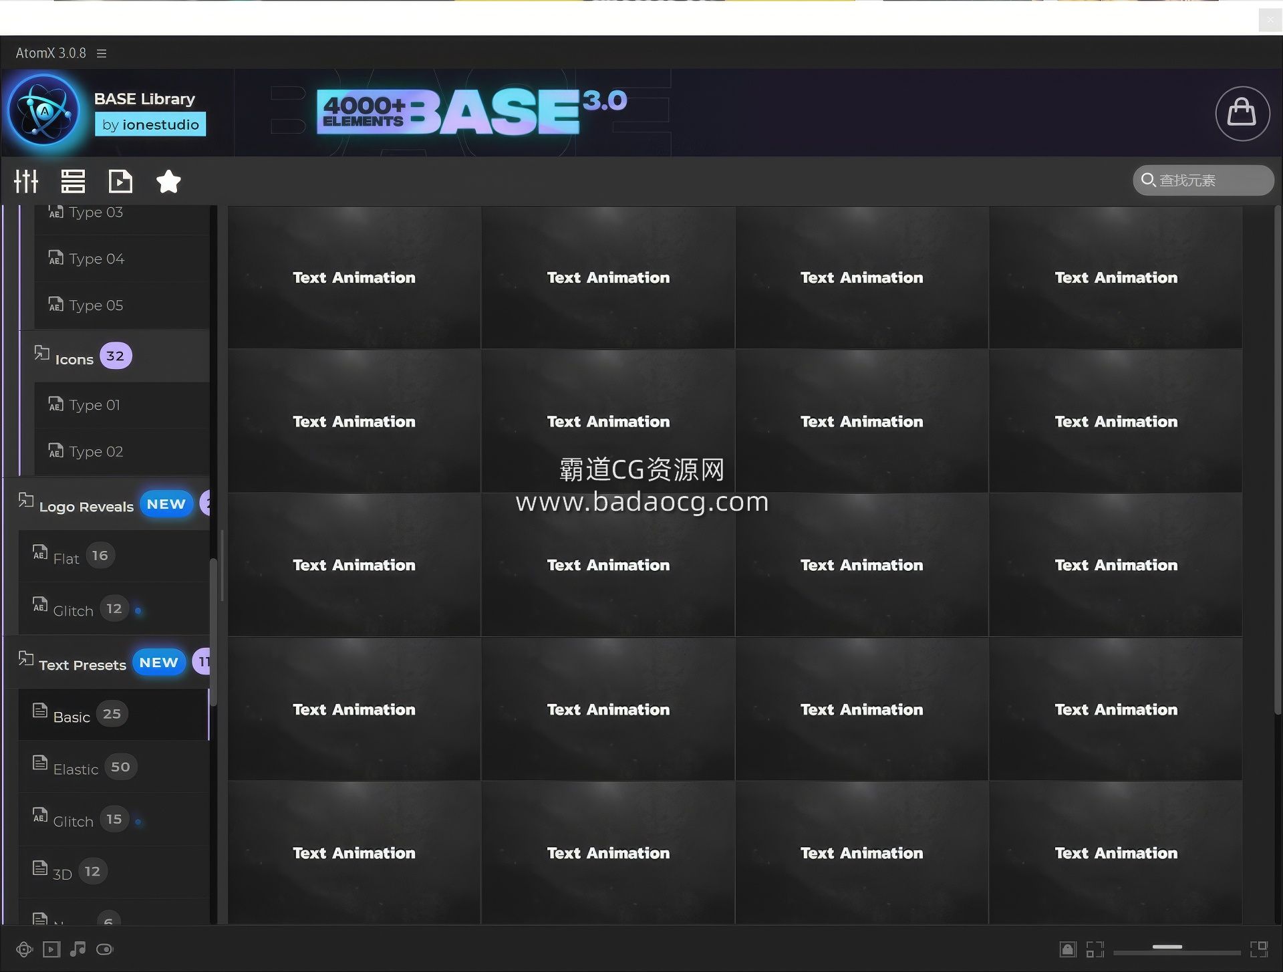Screen dimensions: 1283x972
Task: Click the main preview grid scrollbar
Action: click(1277, 461)
